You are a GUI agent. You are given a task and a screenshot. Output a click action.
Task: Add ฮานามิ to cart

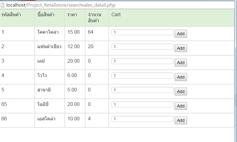(181, 91)
